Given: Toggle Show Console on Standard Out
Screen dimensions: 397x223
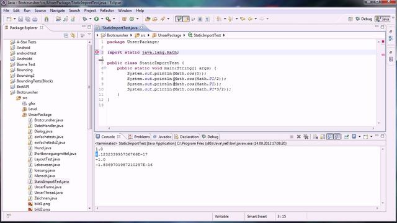Looking at the screenshot, I should click(330, 137).
